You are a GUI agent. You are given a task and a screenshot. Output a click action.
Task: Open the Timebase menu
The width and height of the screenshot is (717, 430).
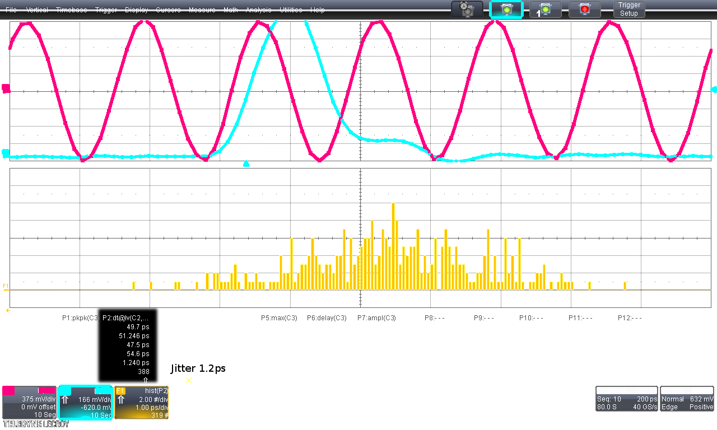pos(72,10)
